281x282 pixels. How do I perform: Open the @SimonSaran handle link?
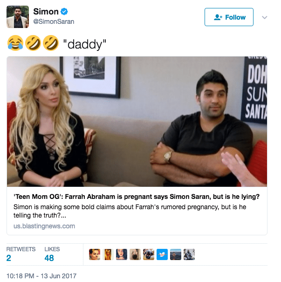pos(54,21)
